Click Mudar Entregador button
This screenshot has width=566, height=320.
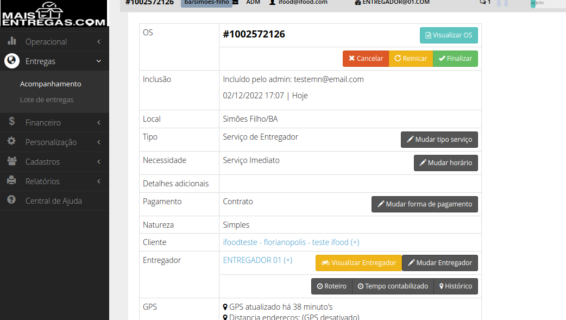click(x=439, y=263)
